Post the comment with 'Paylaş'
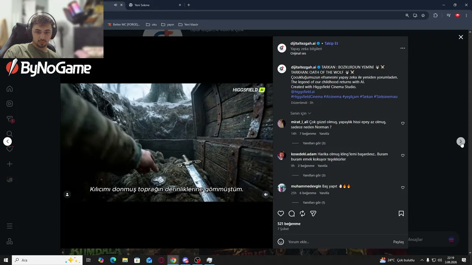472x265 pixels. tap(398, 242)
